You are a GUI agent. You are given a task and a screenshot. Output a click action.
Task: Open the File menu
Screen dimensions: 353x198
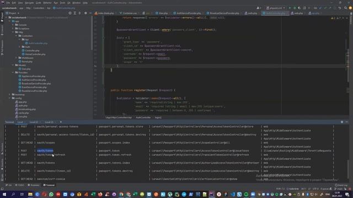pos(8,3)
